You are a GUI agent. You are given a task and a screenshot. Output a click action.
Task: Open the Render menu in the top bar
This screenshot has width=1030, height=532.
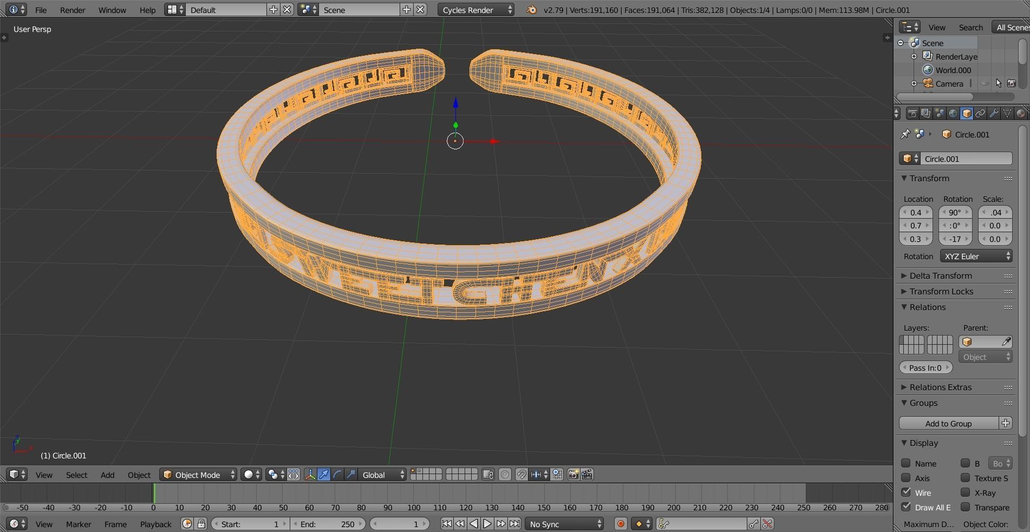[73, 10]
